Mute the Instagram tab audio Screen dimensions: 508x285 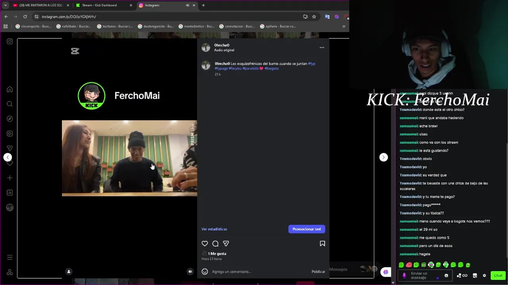(187, 5)
